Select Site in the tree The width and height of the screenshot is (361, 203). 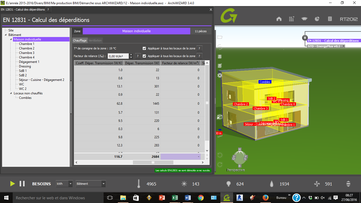11,30
